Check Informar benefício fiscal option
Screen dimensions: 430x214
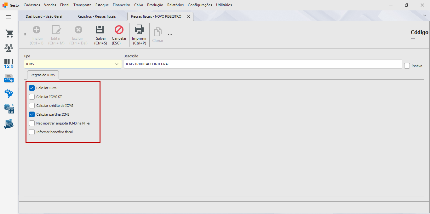pyautogui.click(x=32, y=132)
